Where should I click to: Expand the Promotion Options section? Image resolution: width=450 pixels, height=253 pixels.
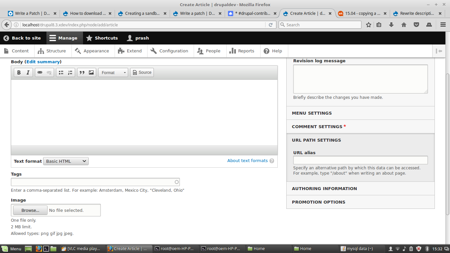(x=318, y=202)
